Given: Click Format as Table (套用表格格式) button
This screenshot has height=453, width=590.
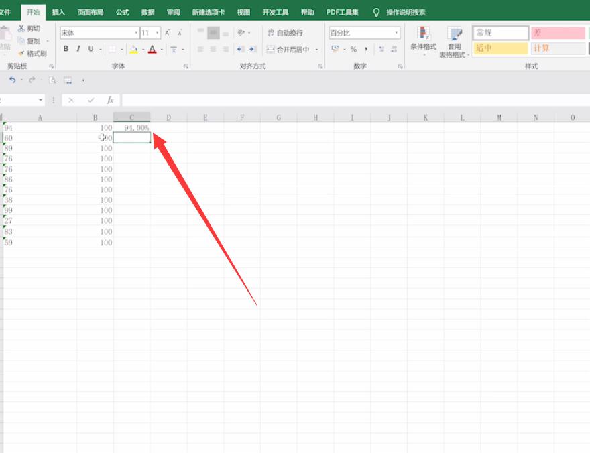Looking at the screenshot, I should point(454,42).
